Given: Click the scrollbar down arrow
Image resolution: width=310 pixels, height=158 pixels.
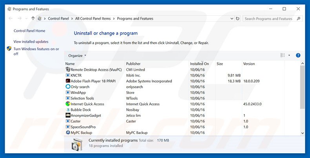Looking at the screenshot, I should pos(303,133).
